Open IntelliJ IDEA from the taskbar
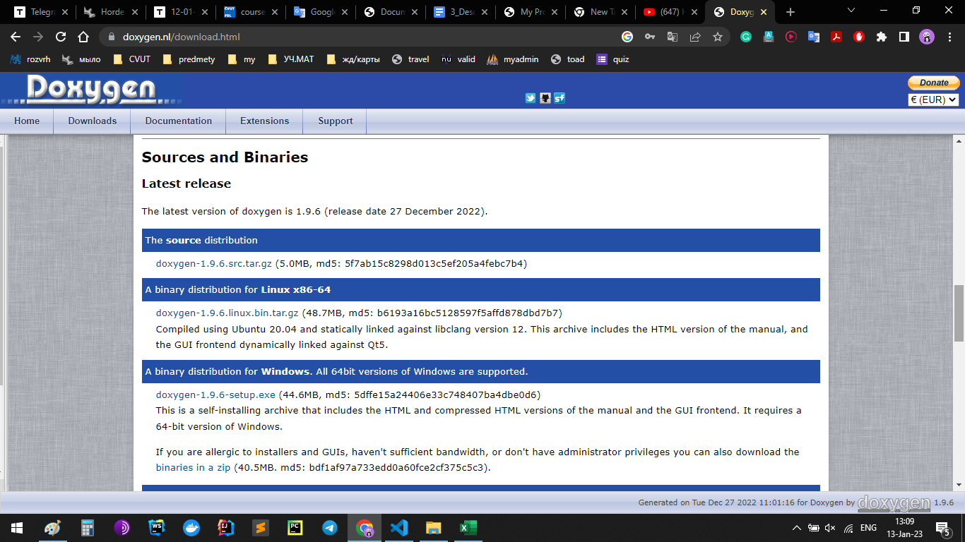 click(226, 527)
